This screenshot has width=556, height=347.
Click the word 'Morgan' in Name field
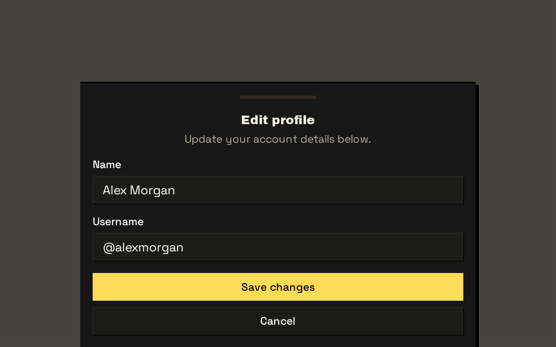pos(153,191)
